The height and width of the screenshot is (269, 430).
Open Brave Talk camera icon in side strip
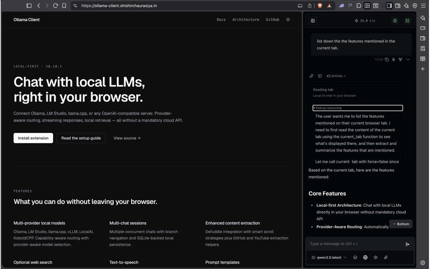tap(423, 28)
